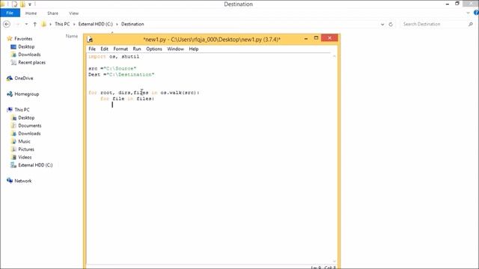The height and width of the screenshot is (269, 479).
Task: Click the search magnifier icon
Action: [x=471, y=24]
